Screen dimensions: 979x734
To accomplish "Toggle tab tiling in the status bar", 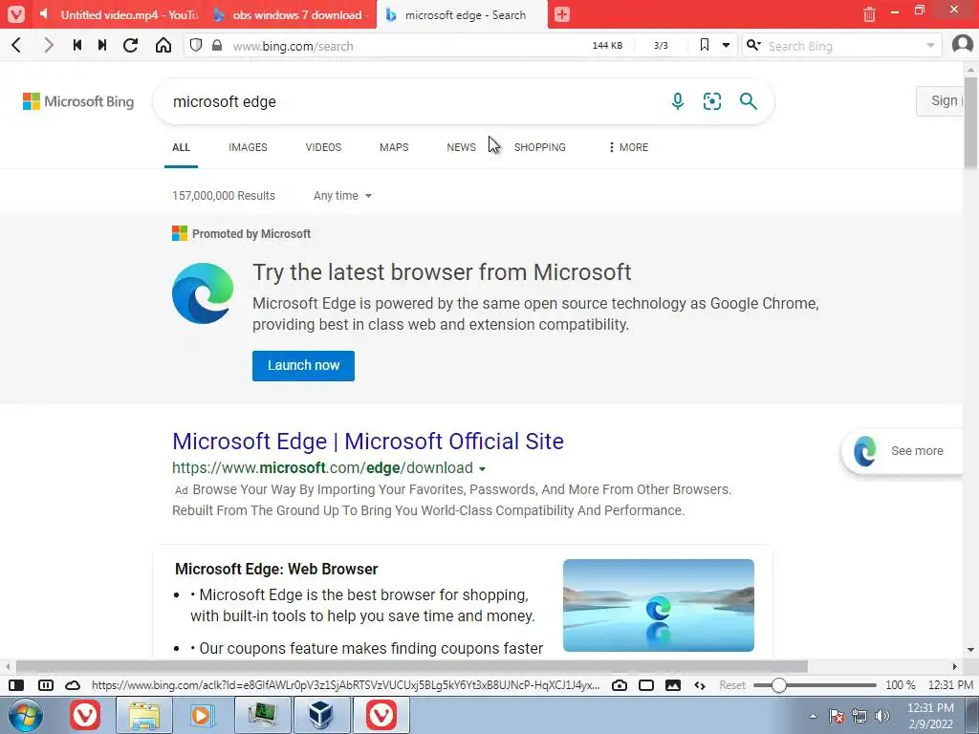I will (46, 685).
